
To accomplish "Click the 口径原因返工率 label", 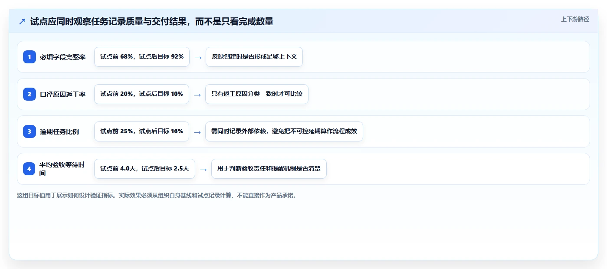I will tap(62, 94).
